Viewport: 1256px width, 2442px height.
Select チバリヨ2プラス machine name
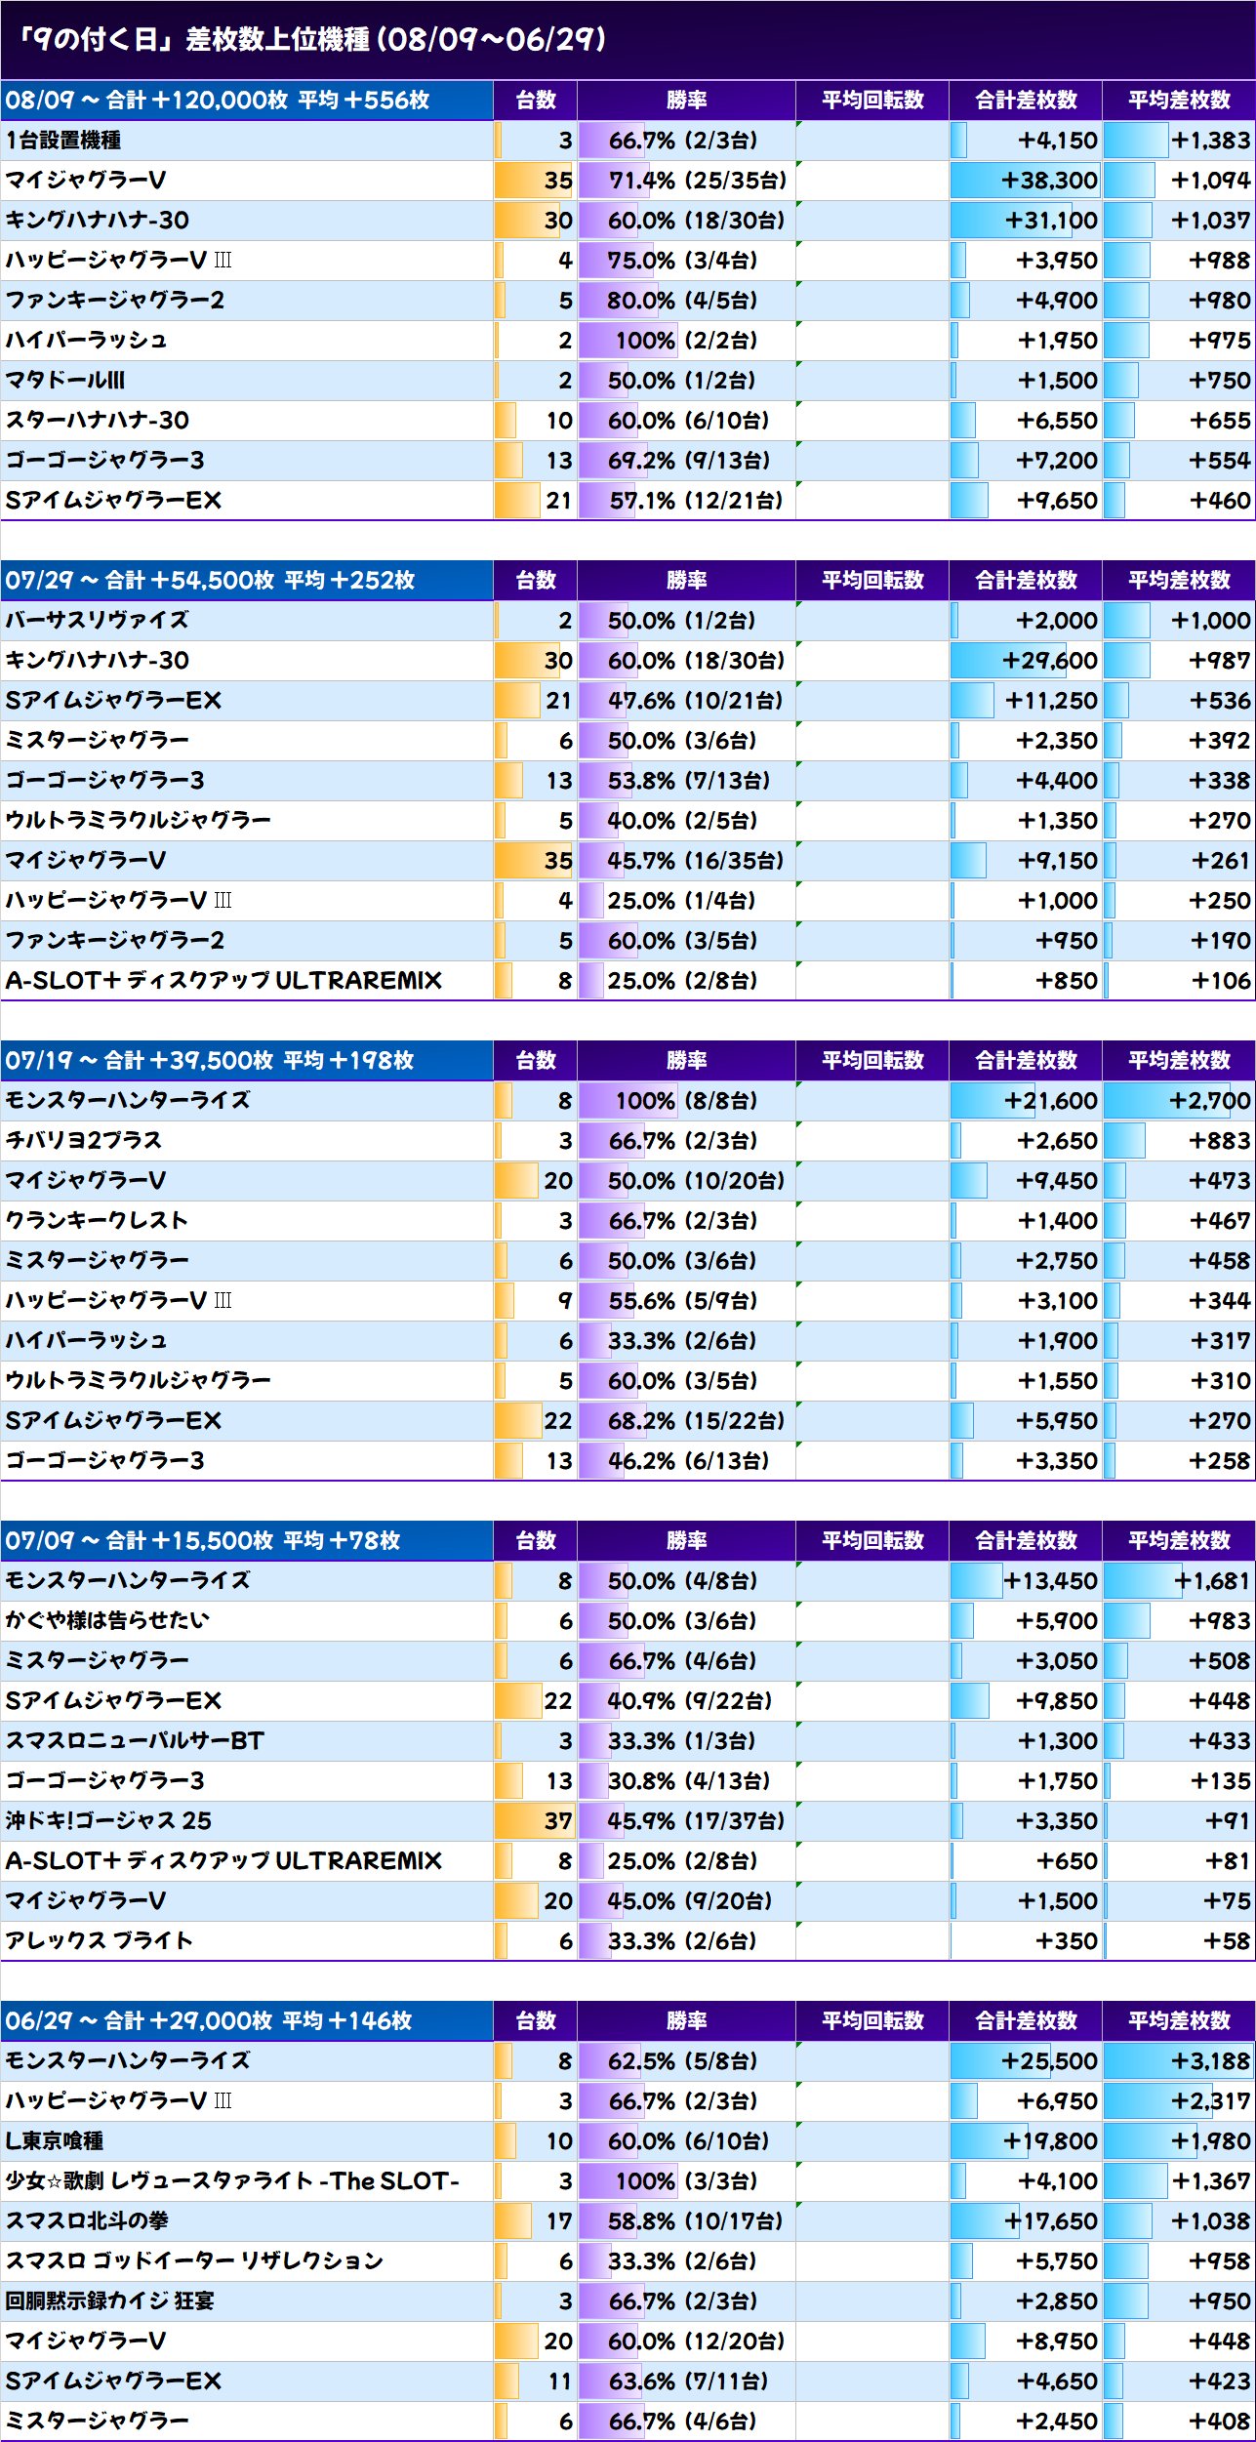84,1141
